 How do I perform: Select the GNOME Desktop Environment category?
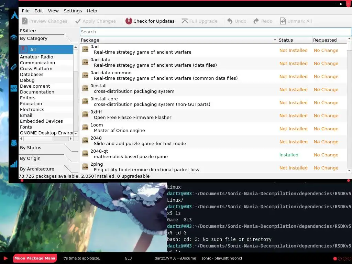(46, 133)
